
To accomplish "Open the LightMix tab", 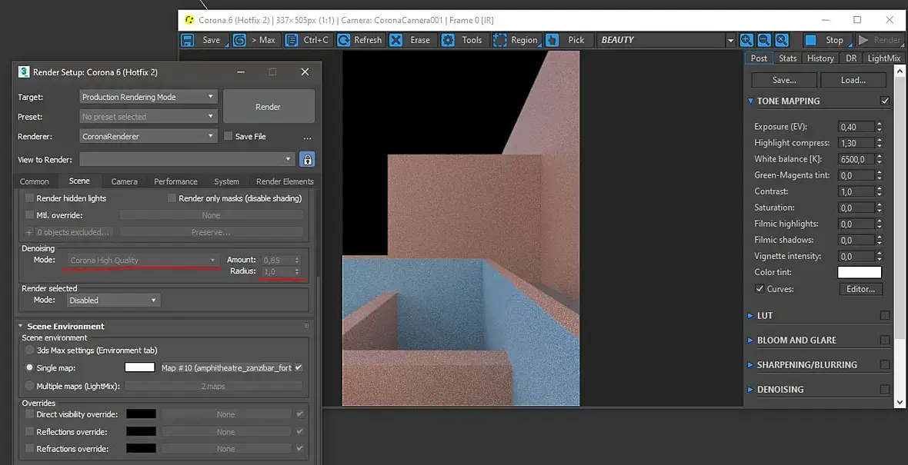I will tap(883, 58).
